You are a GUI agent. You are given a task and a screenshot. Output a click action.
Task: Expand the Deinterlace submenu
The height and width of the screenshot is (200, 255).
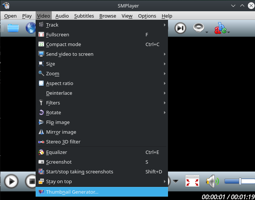point(102,93)
